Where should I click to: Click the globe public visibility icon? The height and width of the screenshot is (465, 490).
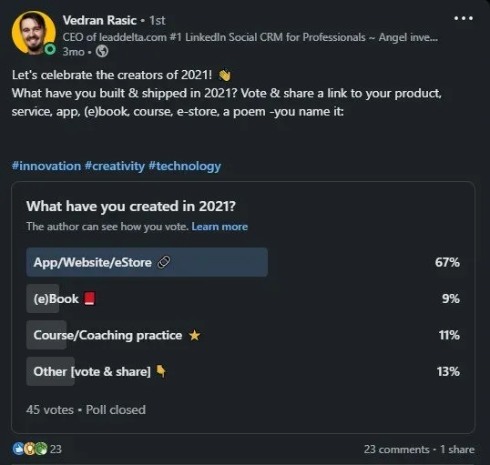click(x=102, y=51)
